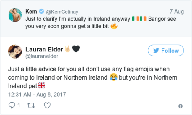Click the reply speech bubble icon
This screenshot has width=192, height=115.
coord(12,106)
